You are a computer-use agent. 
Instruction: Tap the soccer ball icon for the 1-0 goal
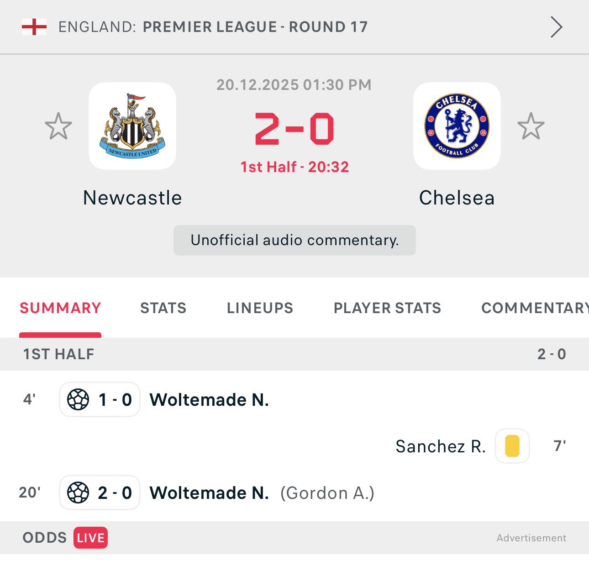tap(78, 400)
